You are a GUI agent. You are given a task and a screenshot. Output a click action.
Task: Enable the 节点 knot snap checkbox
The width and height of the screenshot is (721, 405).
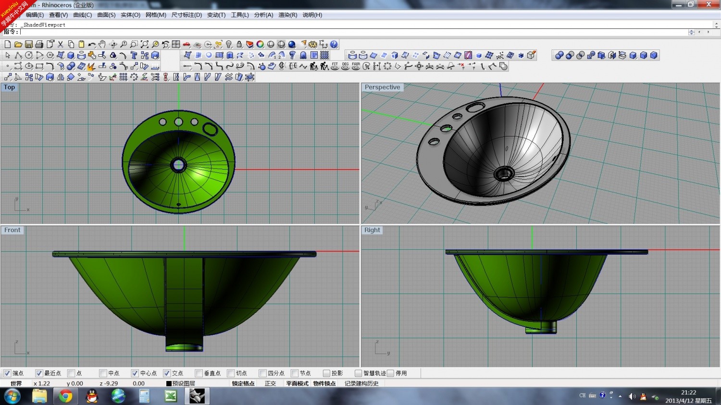tap(295, 373)
